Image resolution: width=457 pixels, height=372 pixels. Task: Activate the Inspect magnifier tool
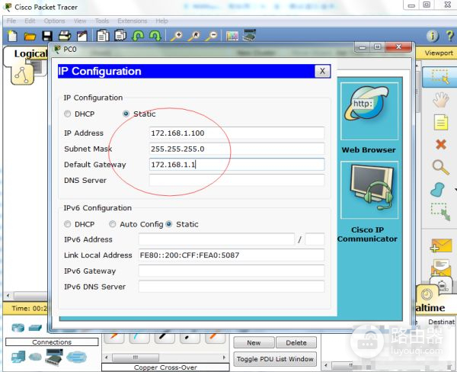click(x=440, y=167)
